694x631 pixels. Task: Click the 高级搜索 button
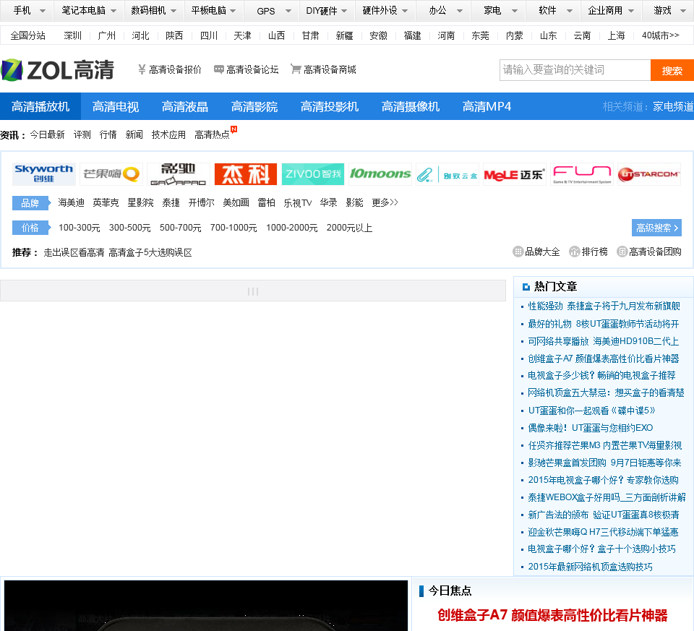tap(657, 228)
